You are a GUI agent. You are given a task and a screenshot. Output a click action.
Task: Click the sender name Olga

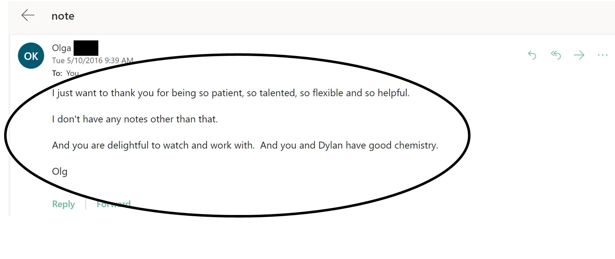click(62, 48)
